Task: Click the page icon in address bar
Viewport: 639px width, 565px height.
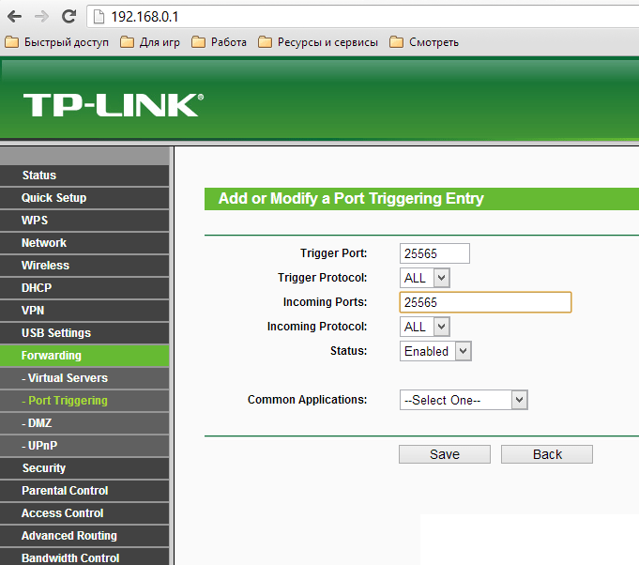Action: point(99,17)
